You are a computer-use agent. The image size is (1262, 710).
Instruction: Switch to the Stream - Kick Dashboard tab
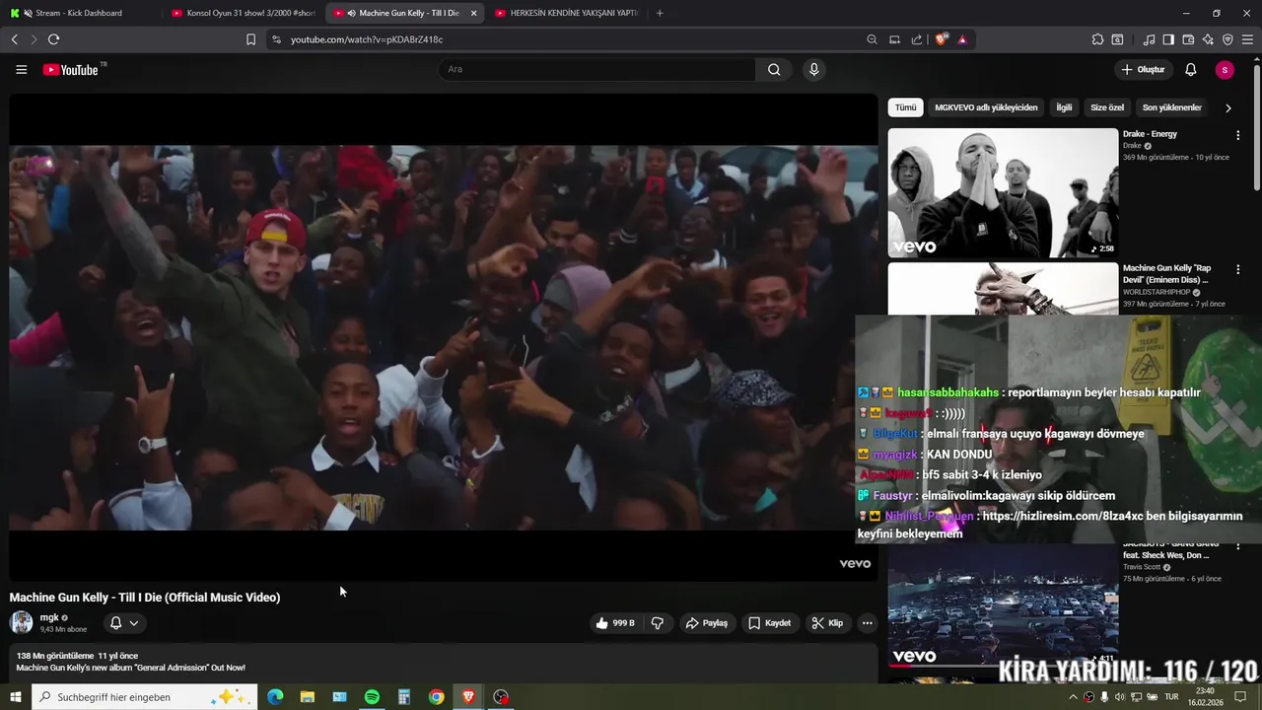click(x=80, y=13)
